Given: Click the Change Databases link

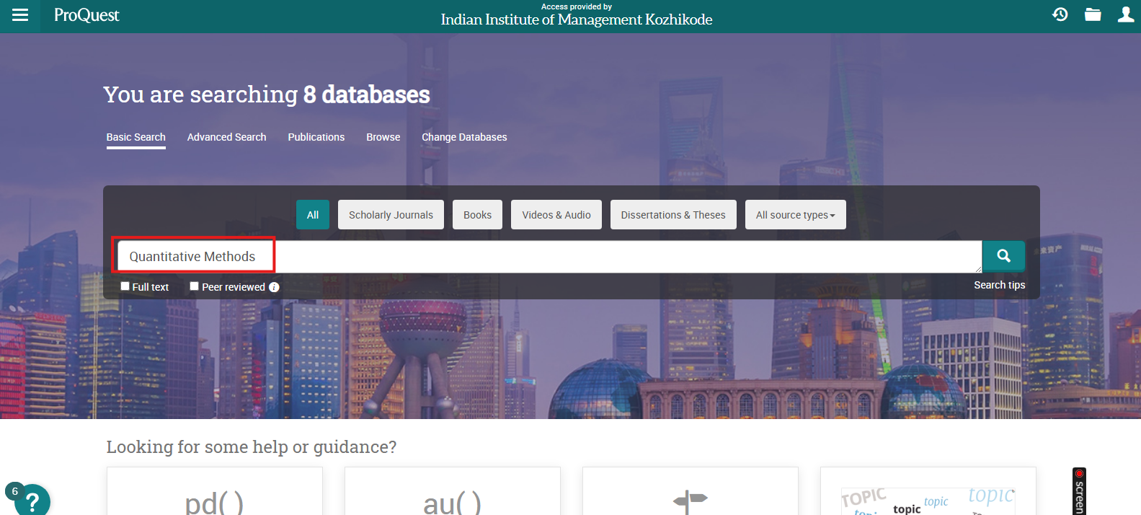Looking at the screenshot, I should tap(464, 137).
